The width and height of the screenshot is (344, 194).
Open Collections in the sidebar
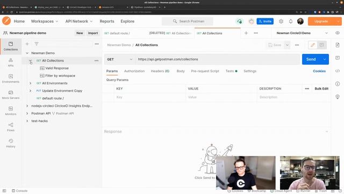11,46
